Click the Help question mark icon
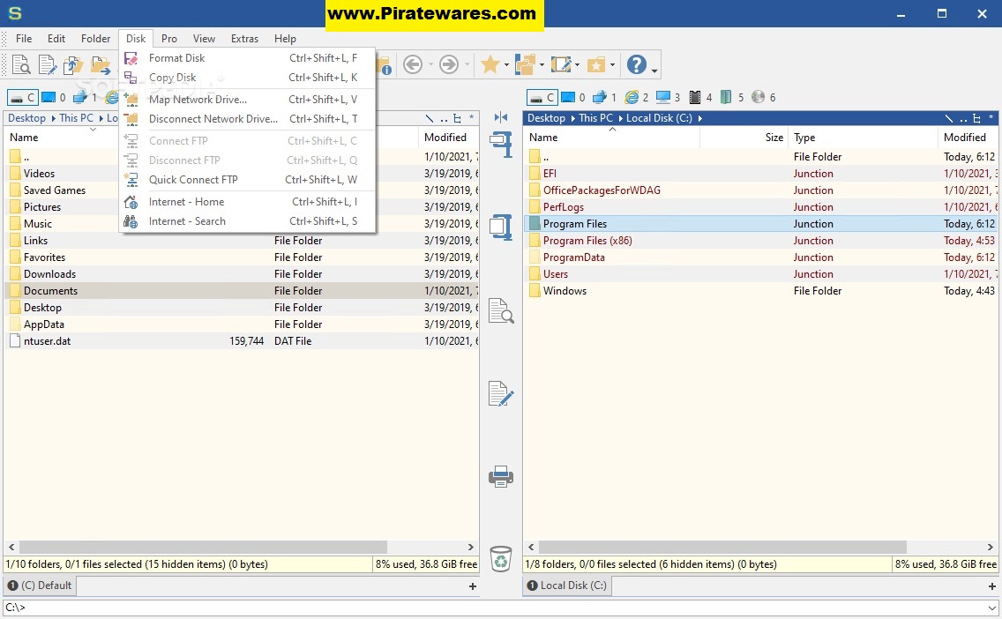 [x=637, y=63]
